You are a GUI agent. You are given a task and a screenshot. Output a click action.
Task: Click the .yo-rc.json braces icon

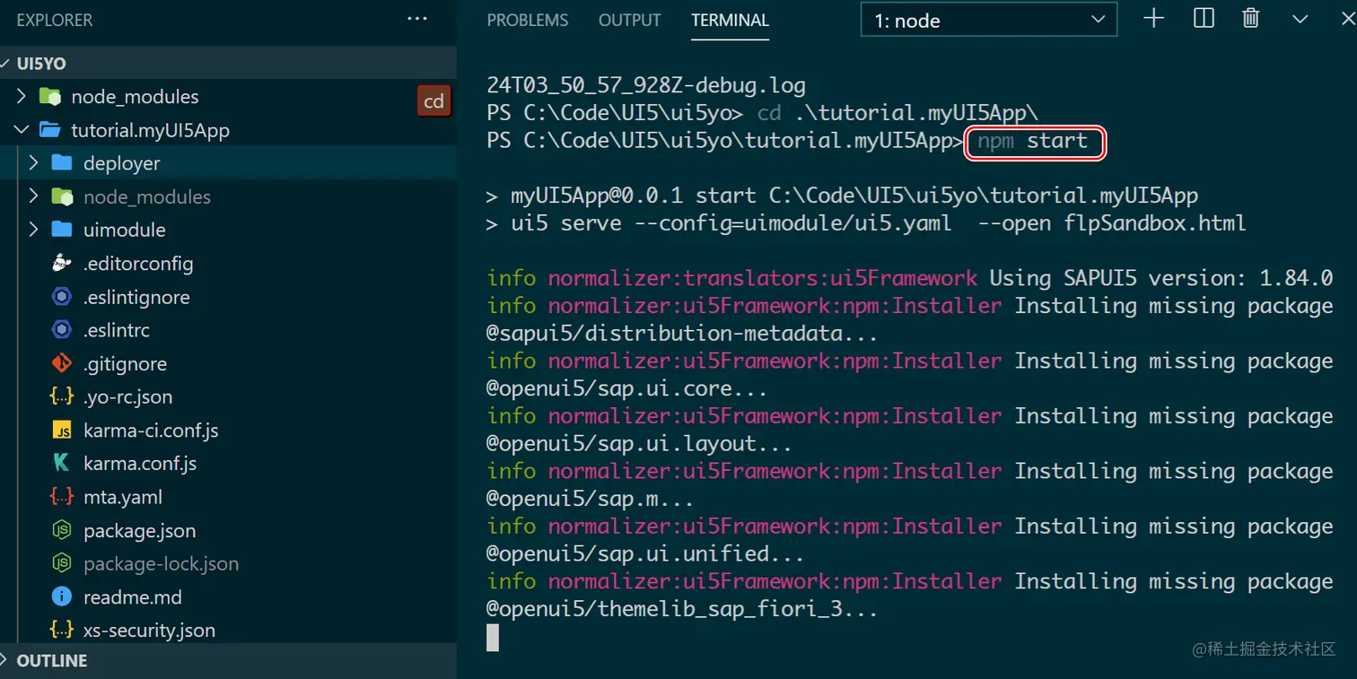tap(62, 396)
